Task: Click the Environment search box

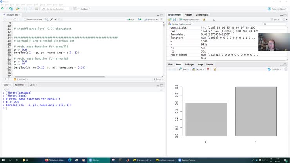Action: [x=274, y=24]
